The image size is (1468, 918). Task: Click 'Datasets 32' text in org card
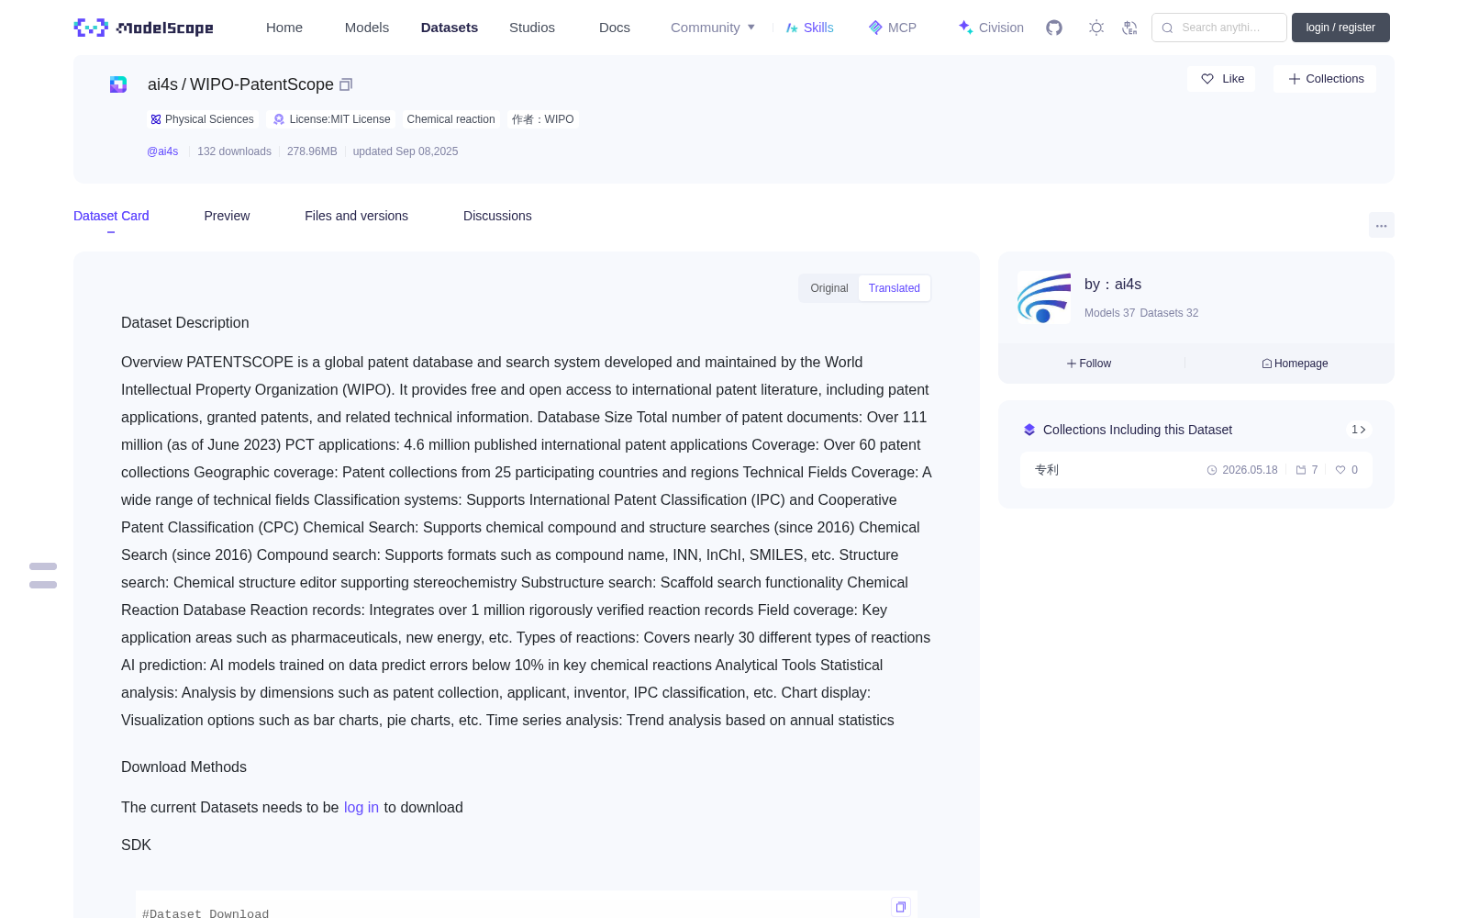coord(1169,313)
